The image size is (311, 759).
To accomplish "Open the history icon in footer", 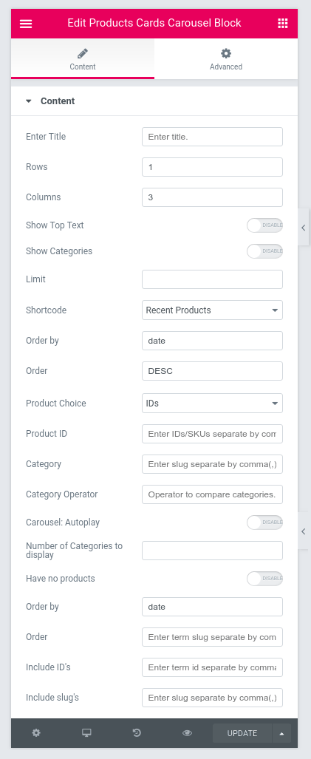I will tap(137, 733).
